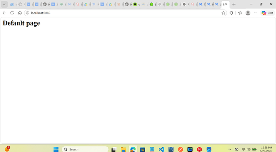The width and height of the screenshot is (276, 152).
Task: Open Settings and more ellipsis menu
Action: [x=256, y=13]
